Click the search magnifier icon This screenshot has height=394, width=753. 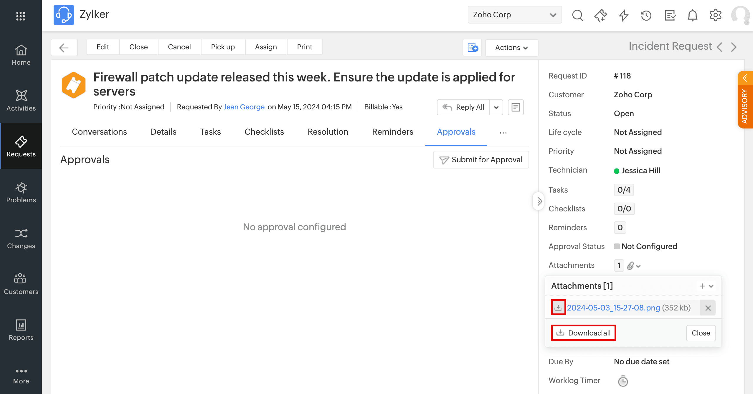click(x=577, y=15)
